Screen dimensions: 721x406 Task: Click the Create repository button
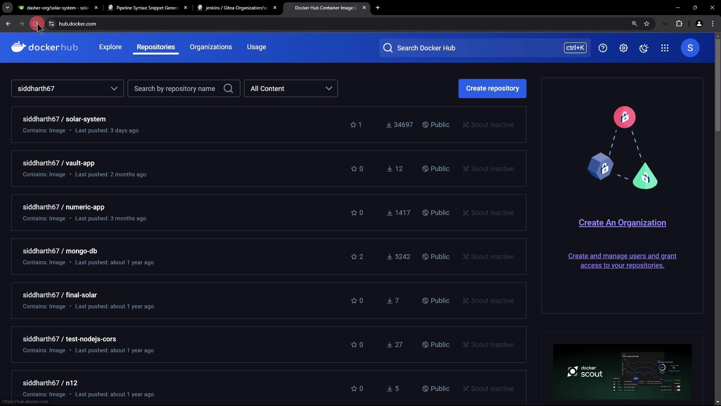[x=492, y=88]
